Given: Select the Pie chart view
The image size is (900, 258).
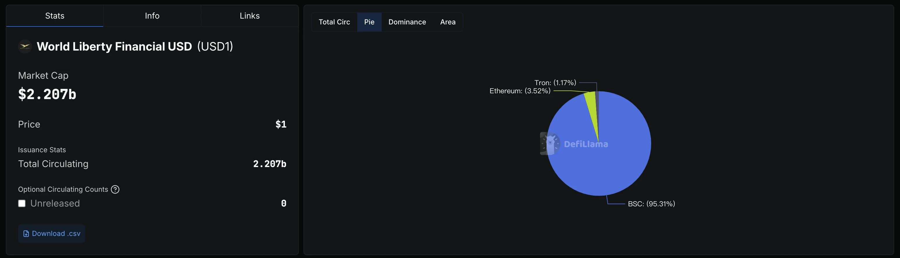Looking at the screenshot, I should pos(369,22).
